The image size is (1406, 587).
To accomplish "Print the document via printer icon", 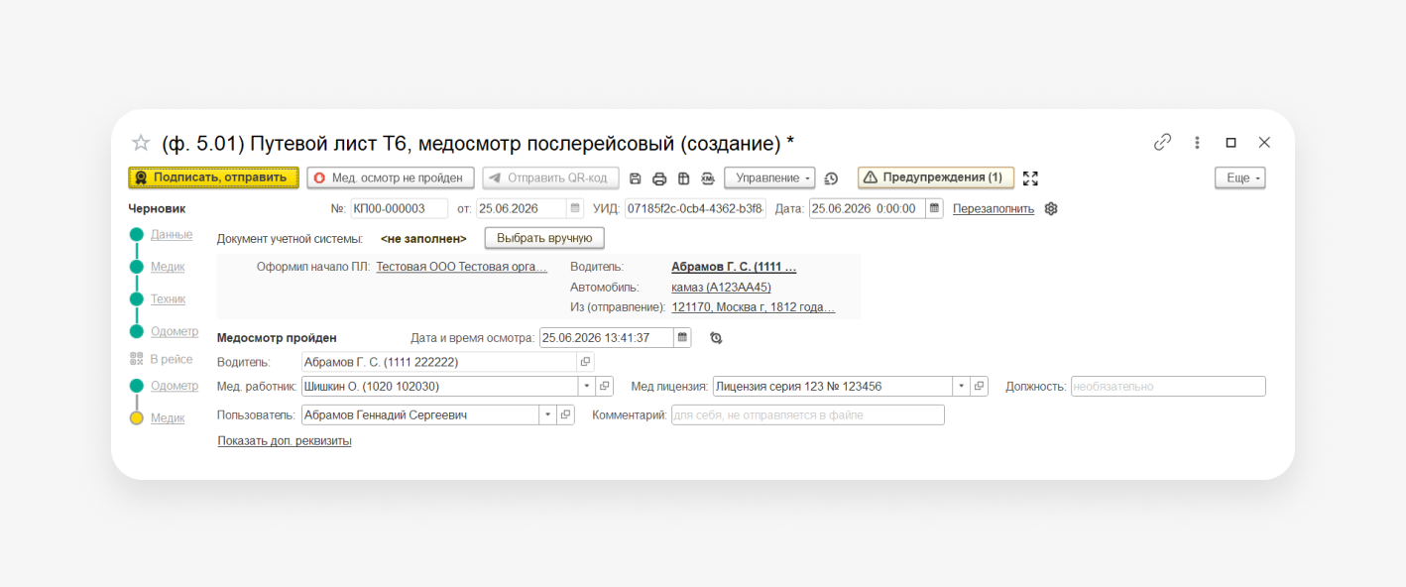I will tap(659, 178).
